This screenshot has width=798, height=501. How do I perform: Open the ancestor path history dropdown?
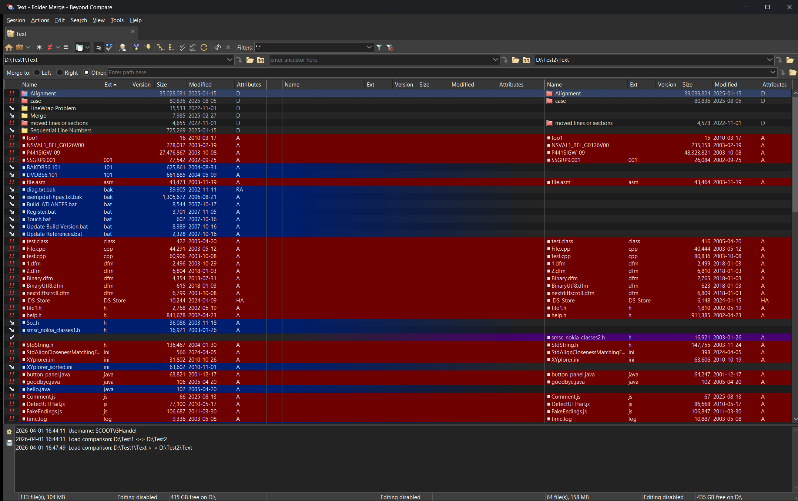pos(495,60)
